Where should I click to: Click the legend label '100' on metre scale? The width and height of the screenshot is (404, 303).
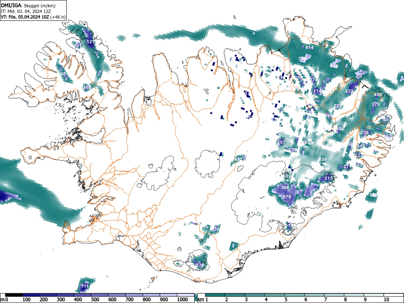(x=27, y=300)
